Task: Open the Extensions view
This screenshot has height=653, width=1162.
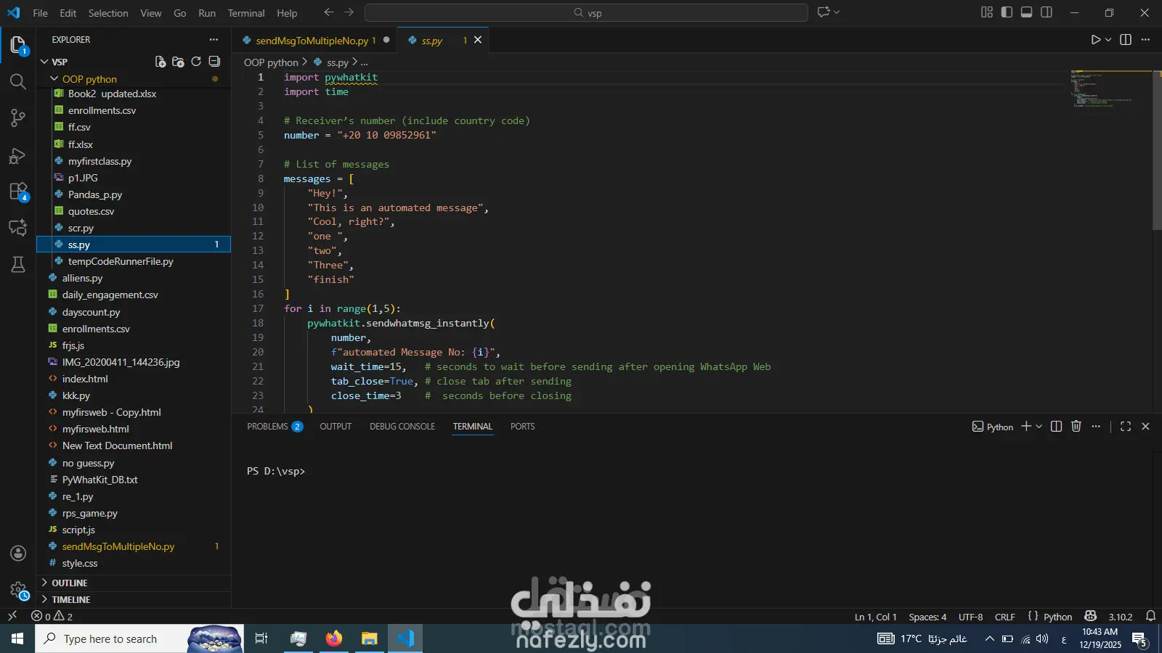Action: pos(18,192)
